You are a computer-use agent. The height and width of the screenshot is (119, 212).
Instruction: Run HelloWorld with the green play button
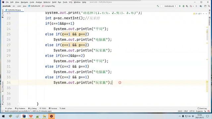click(180, 6)
